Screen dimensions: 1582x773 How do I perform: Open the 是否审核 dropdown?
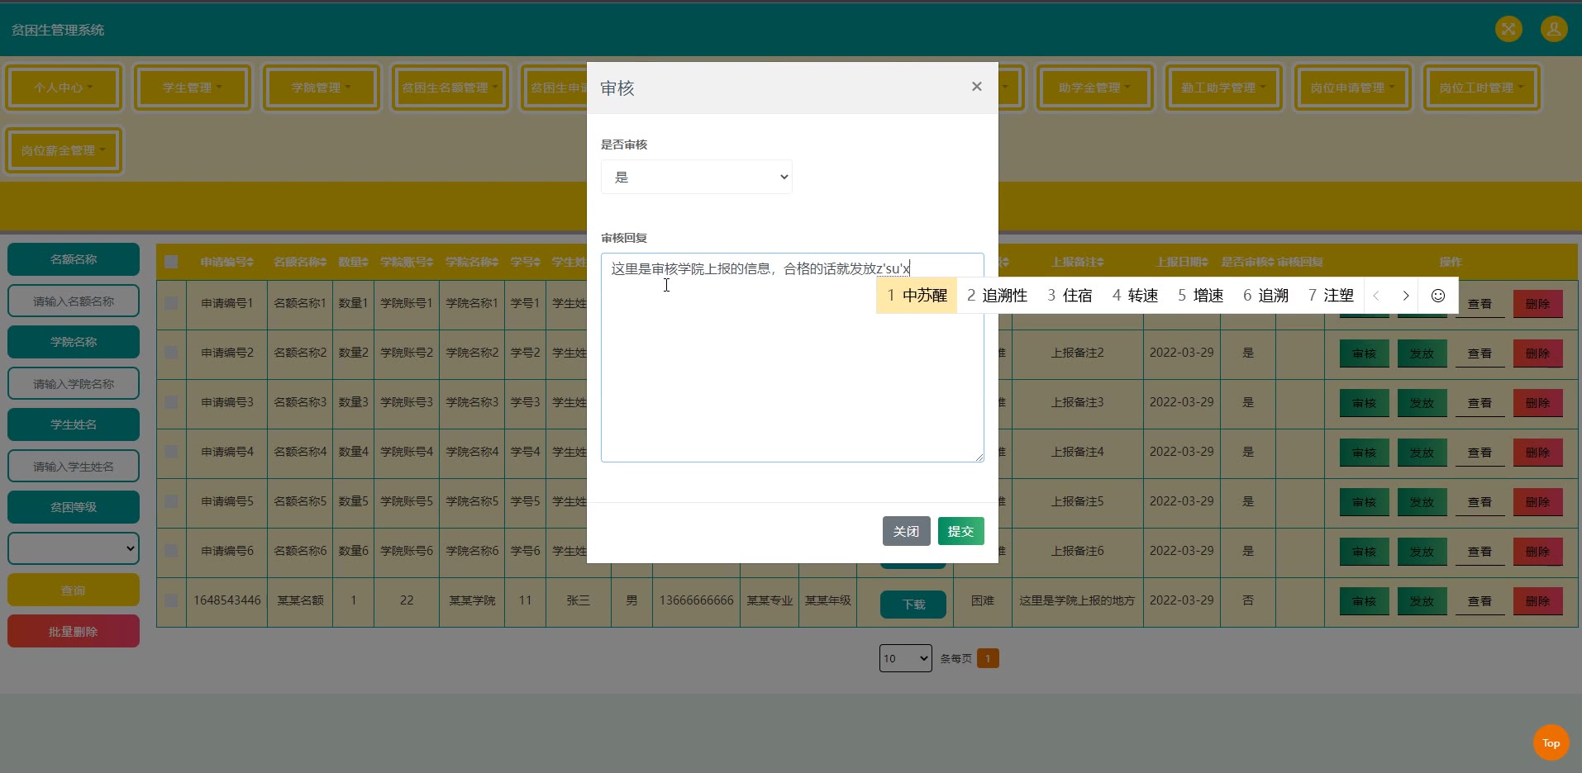click(696, 177)
